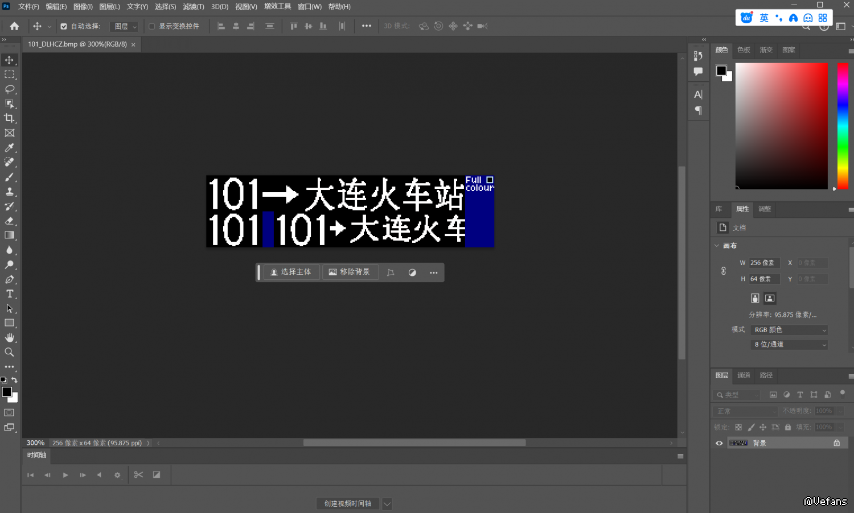Expand the 8 位/通道 bit depth dropdown
This screenshot has height=513, width=854.
pyautogui.click(x=789, y=345)
